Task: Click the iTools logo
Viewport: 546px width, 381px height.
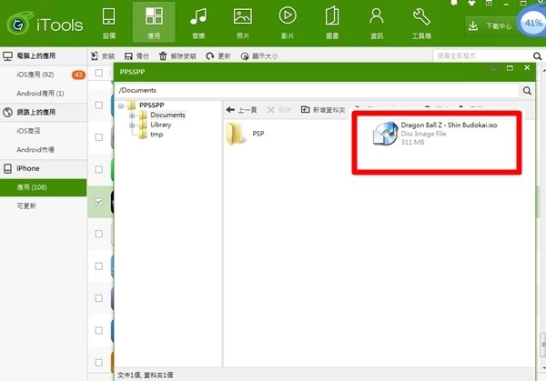Action: pyautogui.click(x=45, y=24)
